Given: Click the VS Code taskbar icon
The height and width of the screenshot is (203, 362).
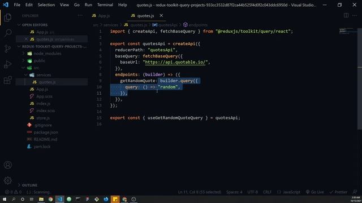Looking at the screenshot, I should 59,199.
